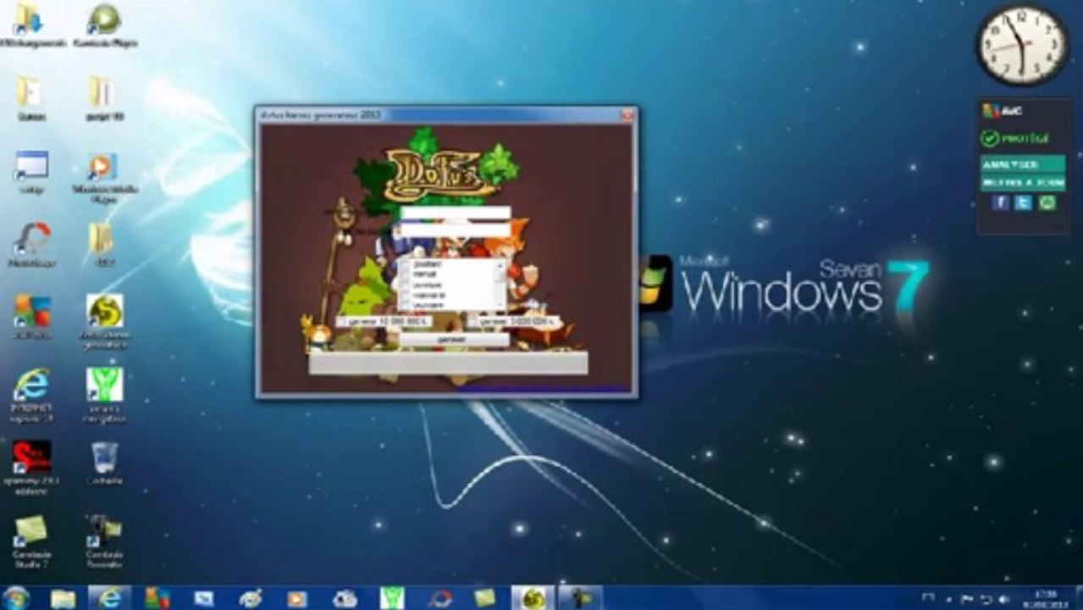Tick the 'generer 3 000 000 k' checkbox
This screenshot has height=610, width=1083.
[472, 322]
